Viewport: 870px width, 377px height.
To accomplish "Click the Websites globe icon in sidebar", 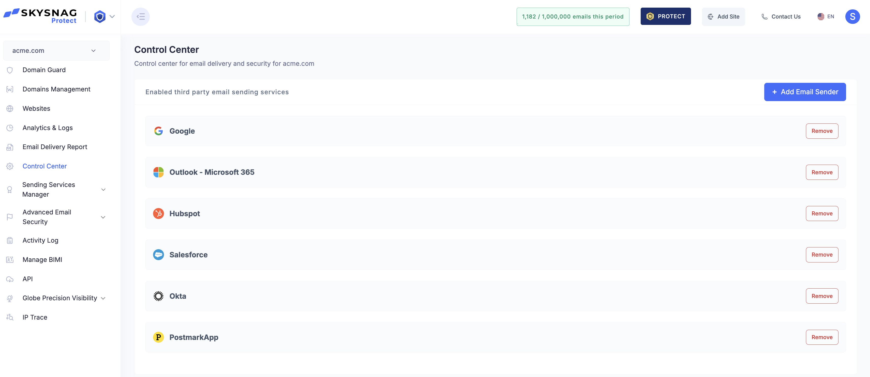I will pos(10,109).
